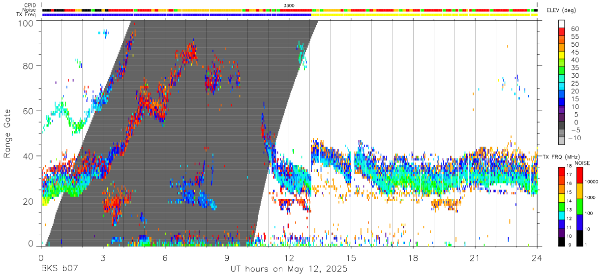Click the '3' tick on UT hours axis
Viewport: 604px width, 279px height.
tap(103, 257)
